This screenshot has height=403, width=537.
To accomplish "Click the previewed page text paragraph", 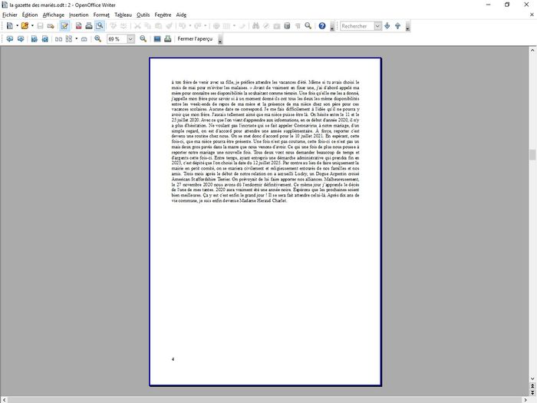I will (x=265, y=141).
